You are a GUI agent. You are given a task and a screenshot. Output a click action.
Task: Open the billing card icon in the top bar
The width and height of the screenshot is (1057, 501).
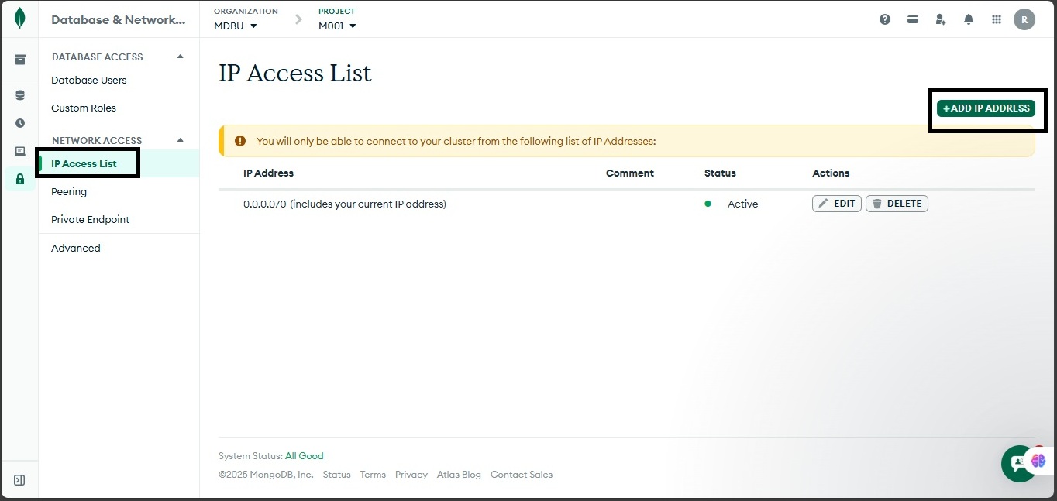(x=913, y=19)
